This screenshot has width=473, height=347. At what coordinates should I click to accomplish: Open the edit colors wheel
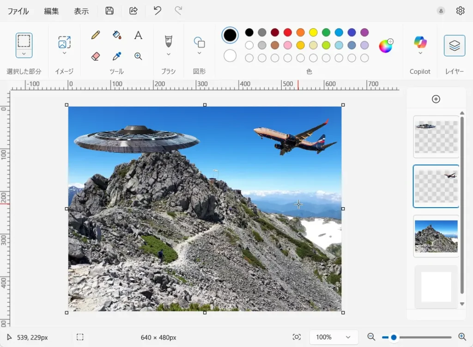[386, 46]
